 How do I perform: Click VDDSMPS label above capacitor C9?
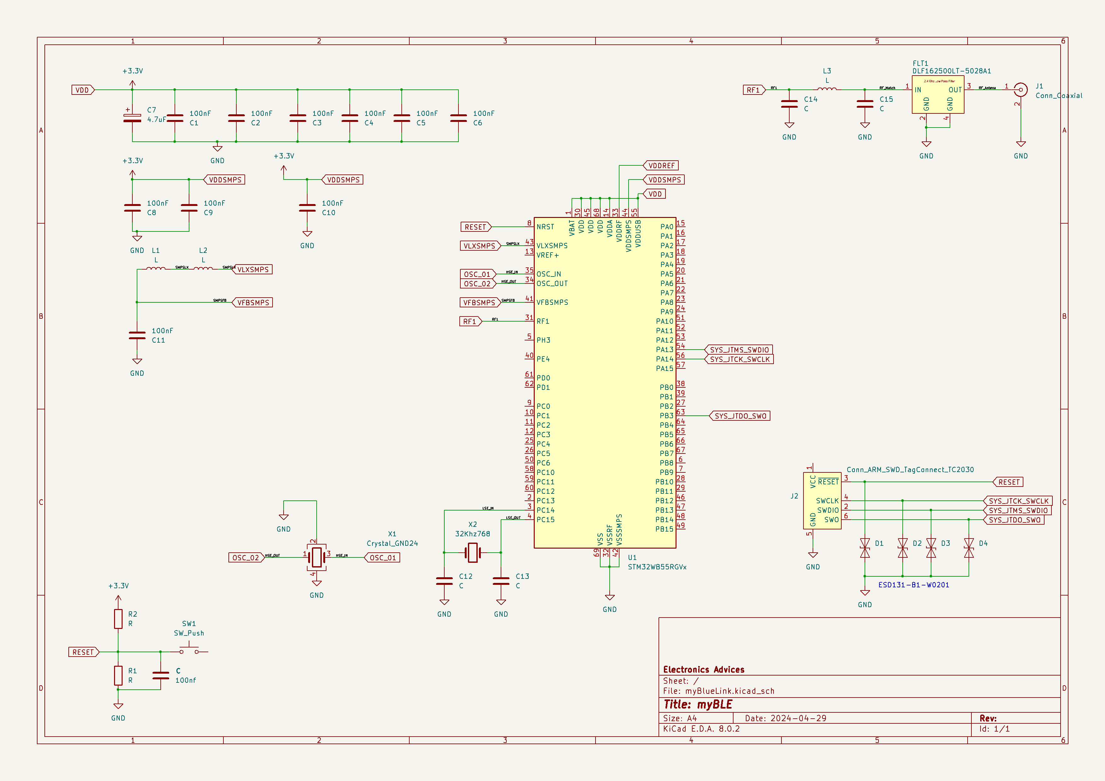(x=224, y=180)
